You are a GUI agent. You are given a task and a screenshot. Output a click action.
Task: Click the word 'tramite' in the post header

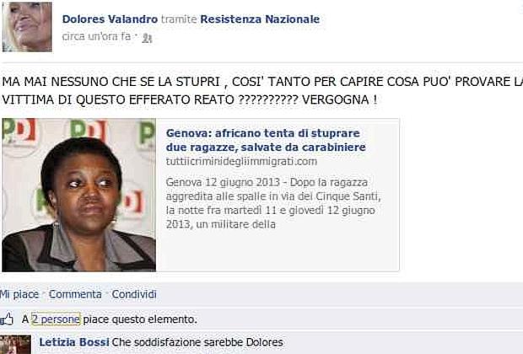point(179,19)
